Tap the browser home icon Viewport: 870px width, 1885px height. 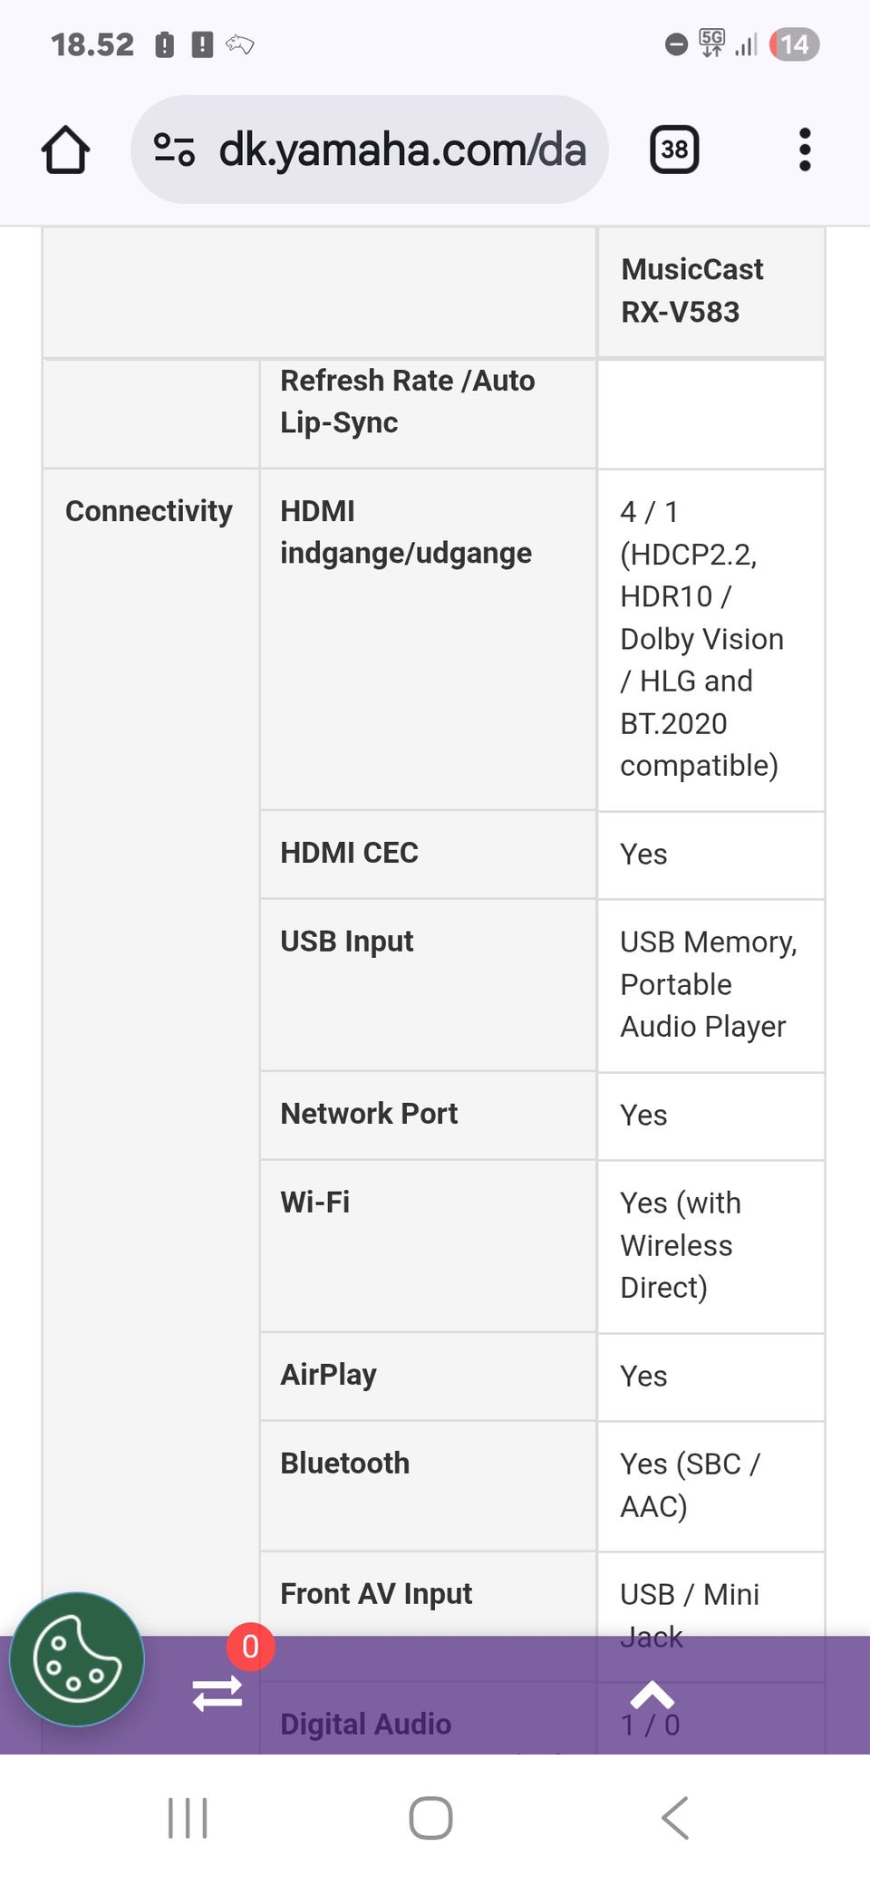tap(65, 150)
